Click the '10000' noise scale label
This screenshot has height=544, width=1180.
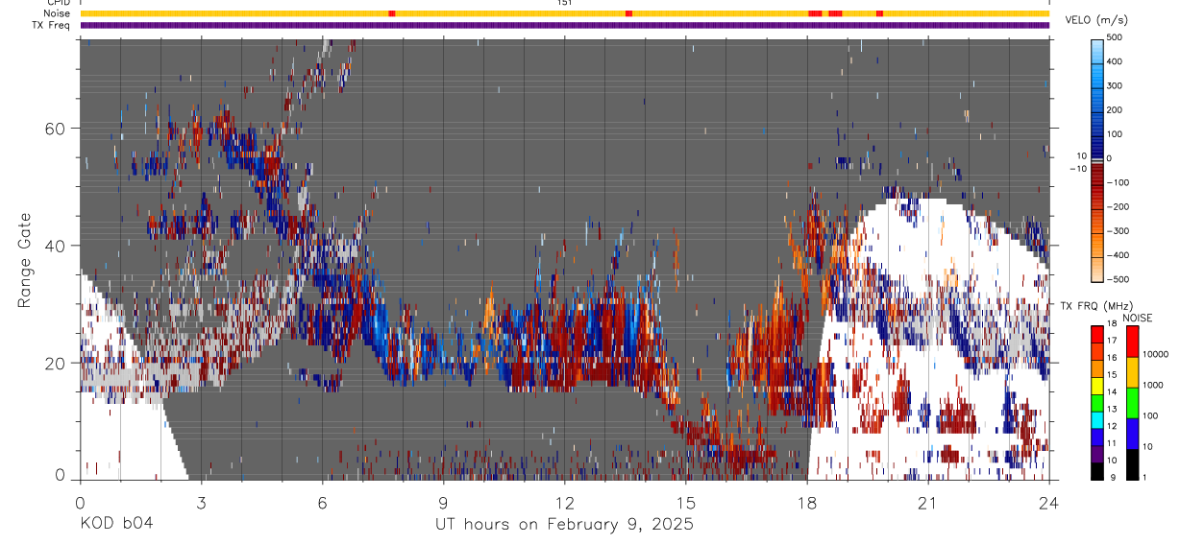[1158, 354]
